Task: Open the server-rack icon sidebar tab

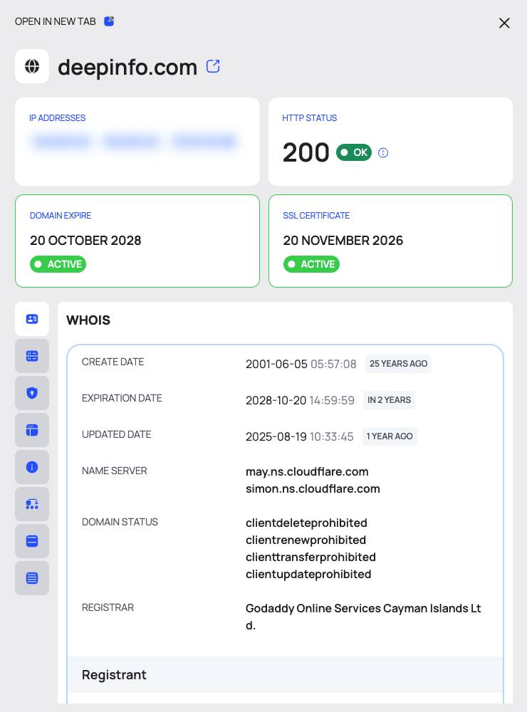Action: [32, 356]
